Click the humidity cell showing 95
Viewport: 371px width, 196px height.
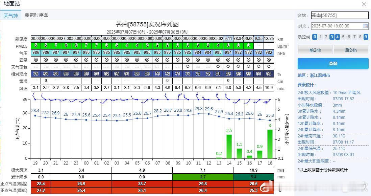click(x=117, y=74)
